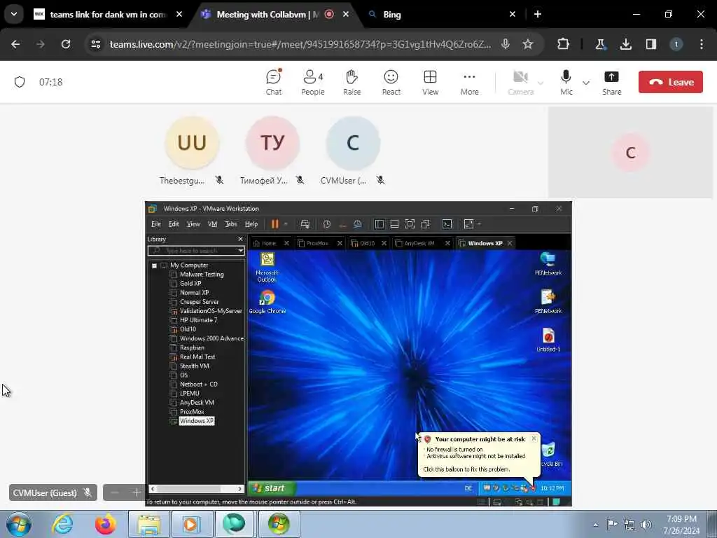Open Mic device options dropdown arrow
717x538 pixels.
pyautogui.click(x=586, y=83)
